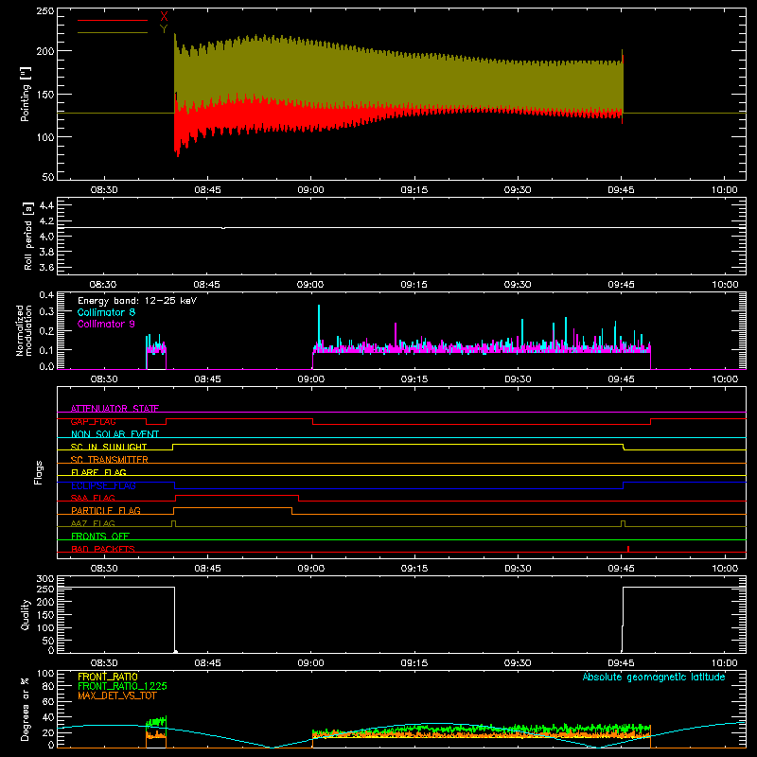Click the 4.4 value on Roll period axis
Viewport: 757px width, 757px height.
[x=46, y=205]
